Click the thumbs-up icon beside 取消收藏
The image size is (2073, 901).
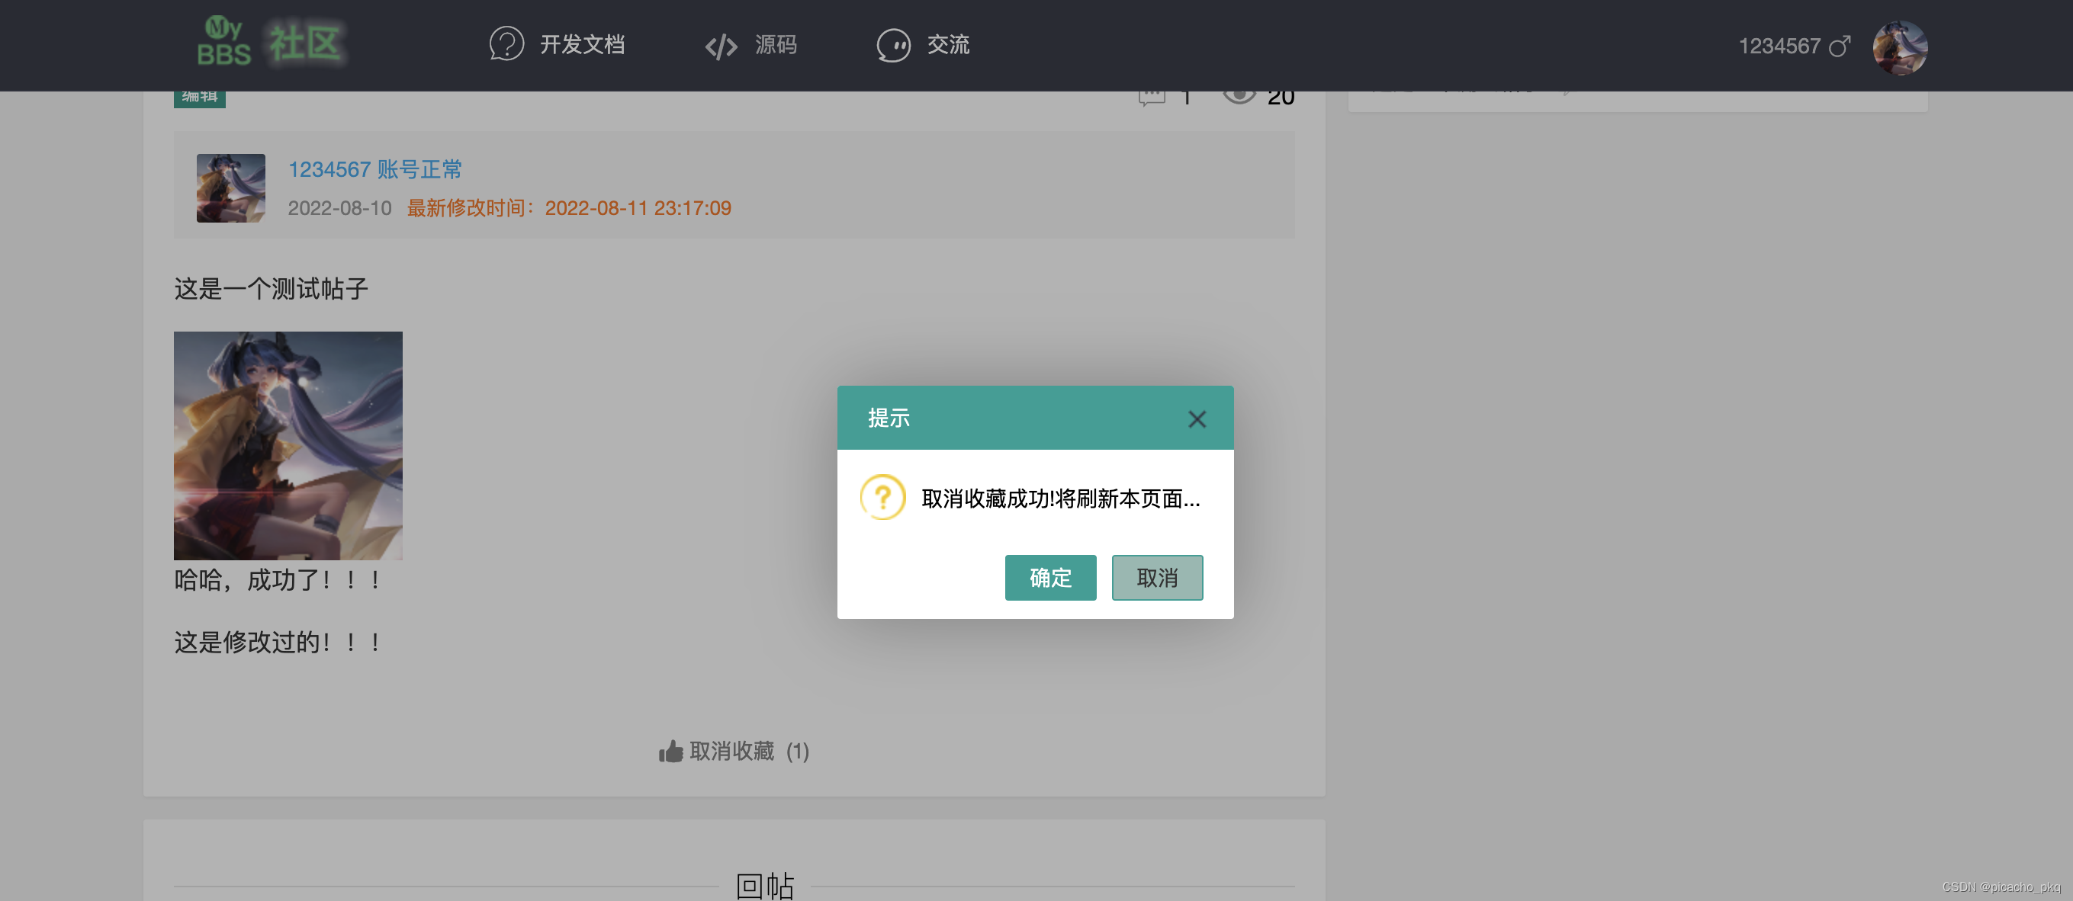point(670,752)
